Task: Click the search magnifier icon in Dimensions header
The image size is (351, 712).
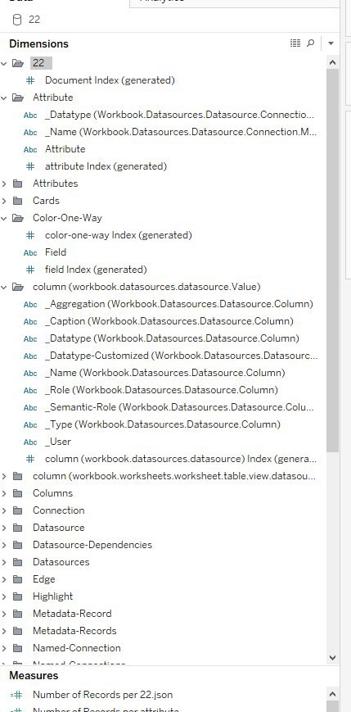Action: 311,43
